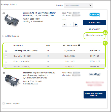The height and width of the screenshot is (112, 111).
Task: Click the Showing 1-2 of 2 text
Action: (9, 4)
